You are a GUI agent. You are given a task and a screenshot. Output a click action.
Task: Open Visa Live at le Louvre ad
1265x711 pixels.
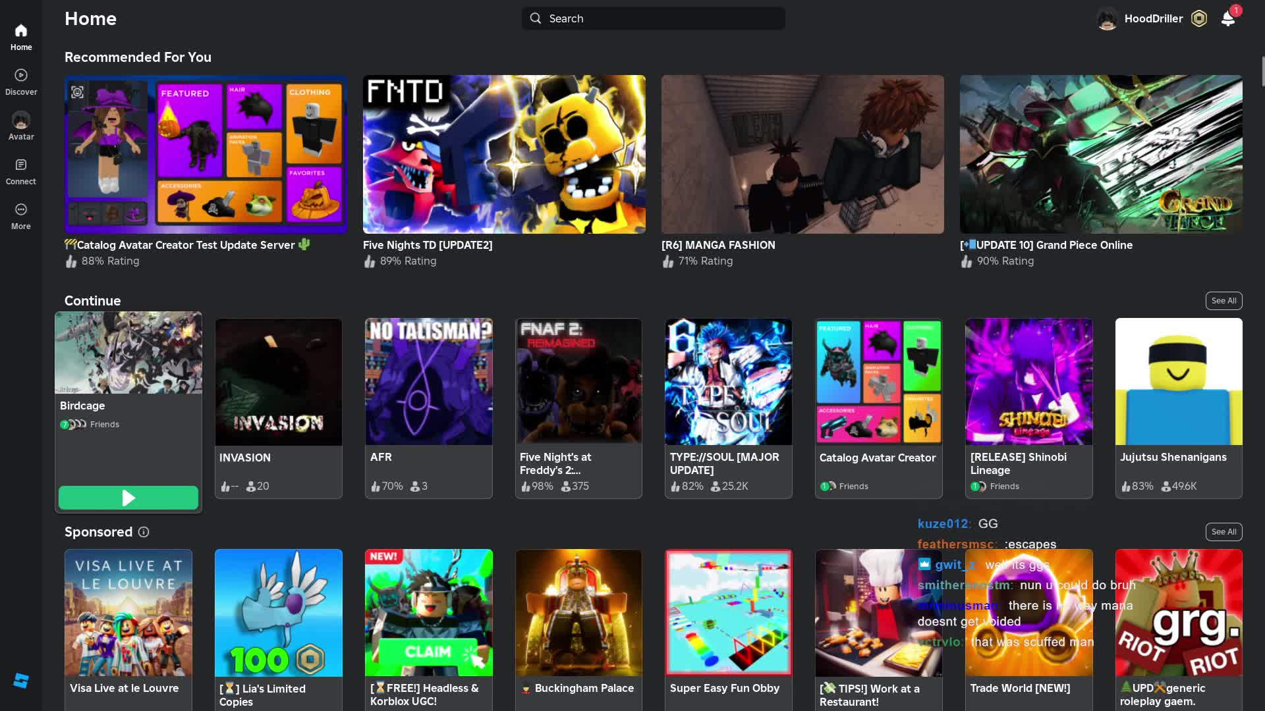[128, 629]
